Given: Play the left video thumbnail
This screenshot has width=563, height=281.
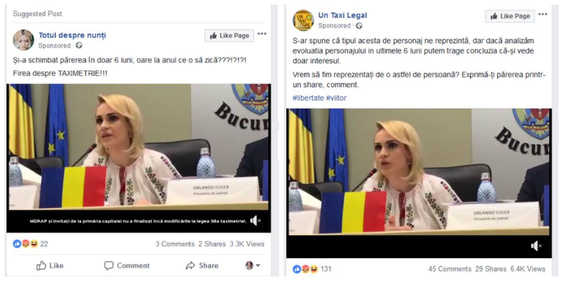Looking at the screenshot, I should (x=138, y=150).
